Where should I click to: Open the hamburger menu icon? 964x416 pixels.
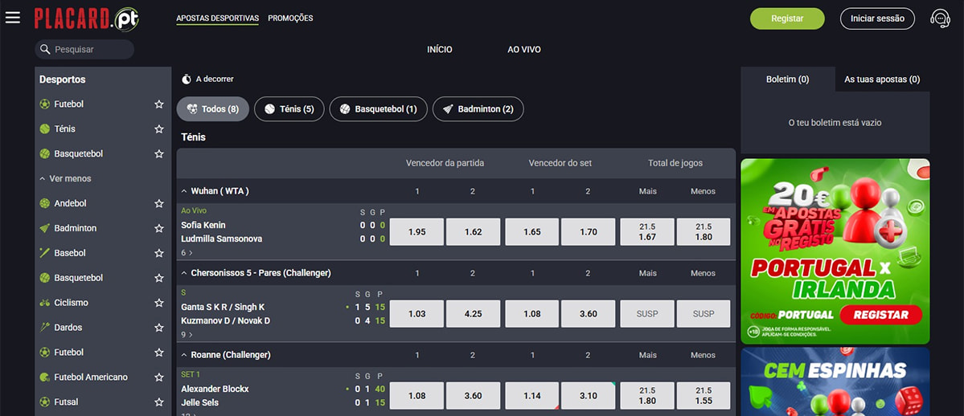(x=13, y=18)
